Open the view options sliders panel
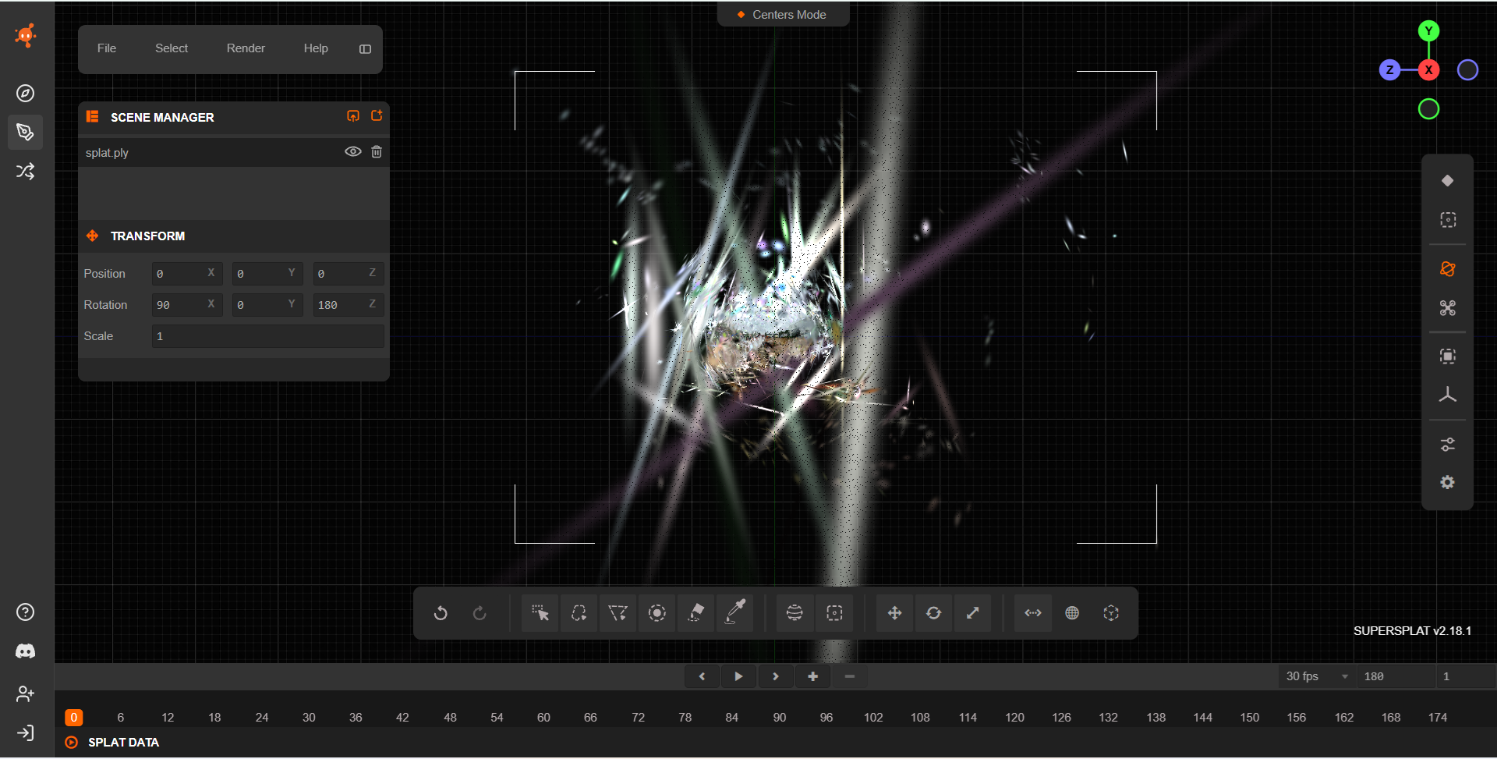The height and width of the screenshot is (759, 1497). point(1448,445)
